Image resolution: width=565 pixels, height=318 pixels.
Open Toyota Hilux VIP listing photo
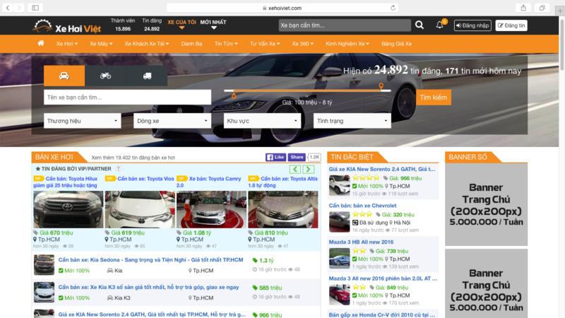coord(68,209)
